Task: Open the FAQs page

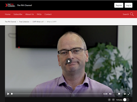Action: click(39, 14)
